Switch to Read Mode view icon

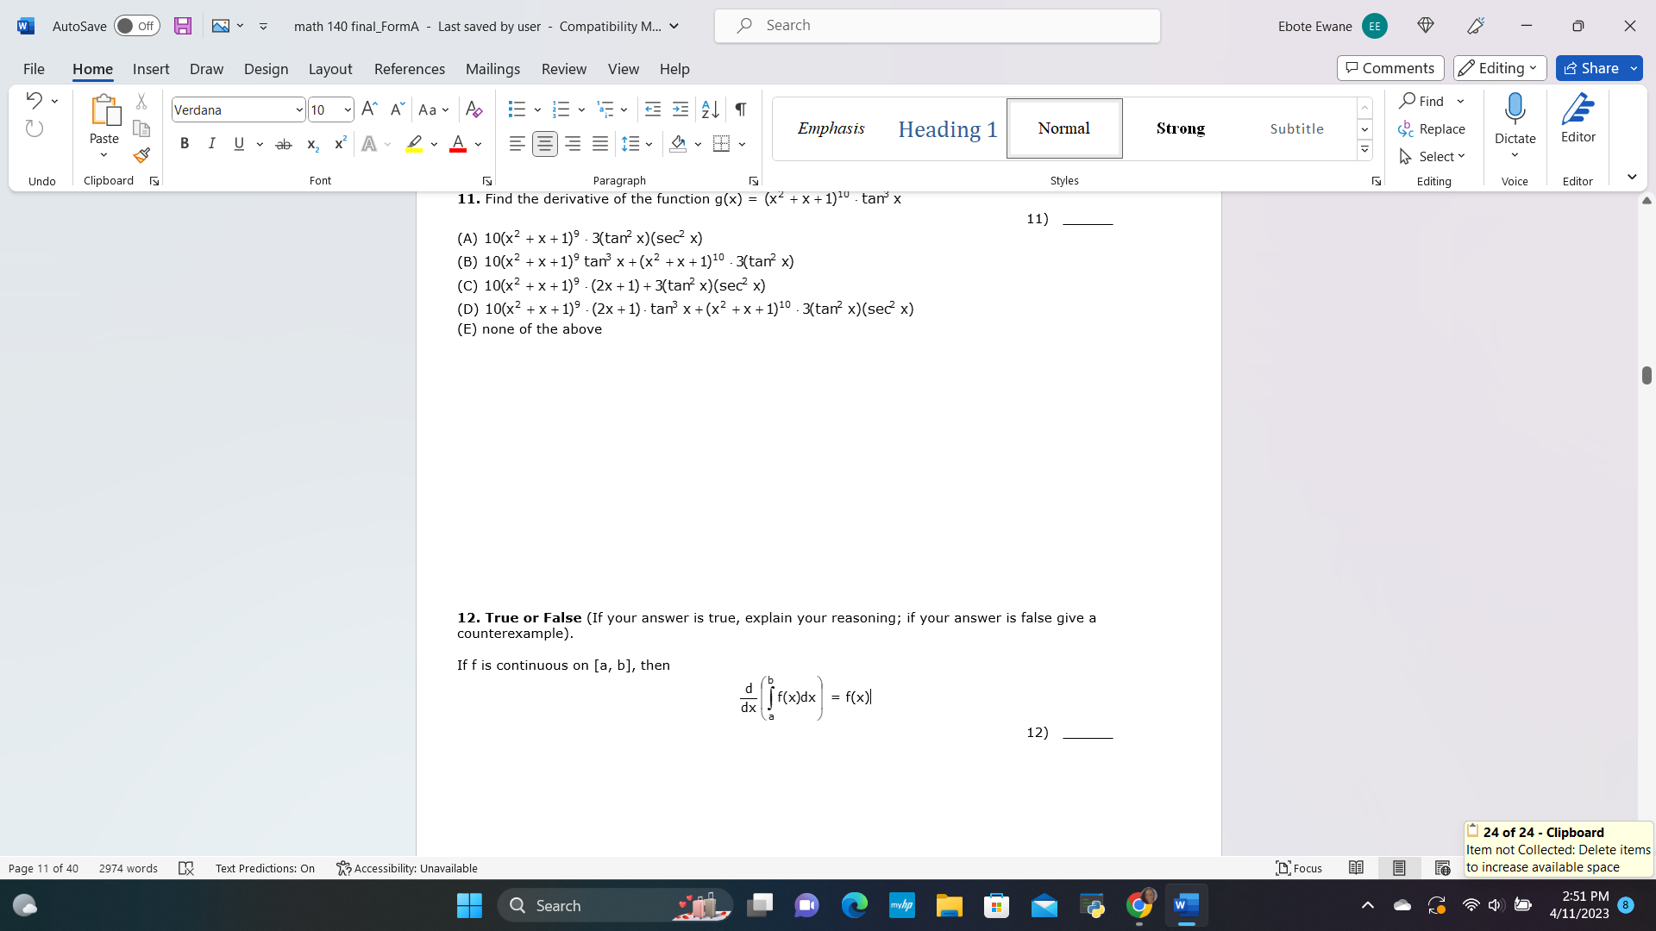[1356, 868]
